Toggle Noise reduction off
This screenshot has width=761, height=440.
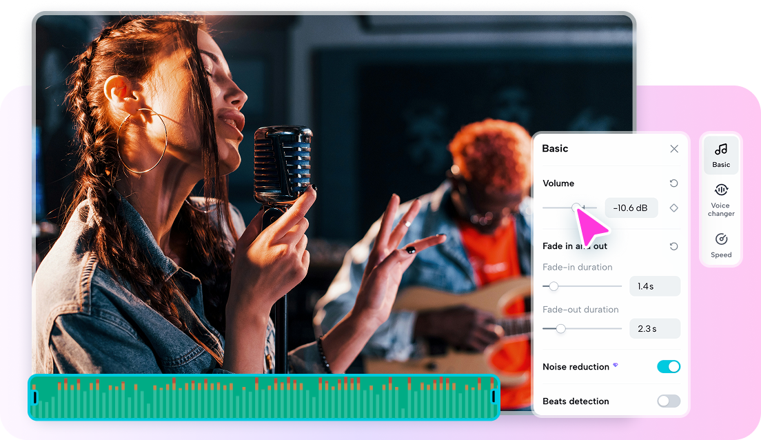668,366
